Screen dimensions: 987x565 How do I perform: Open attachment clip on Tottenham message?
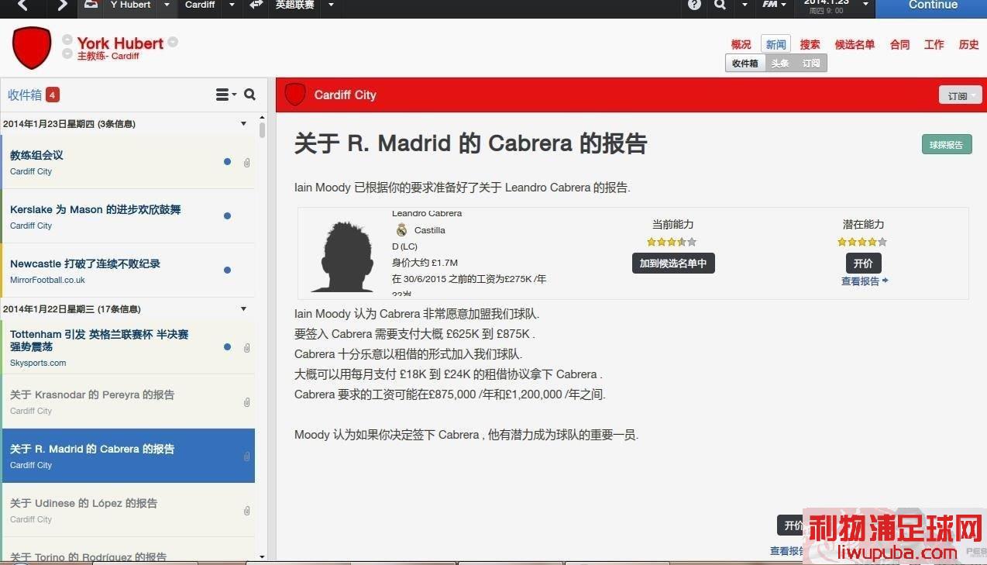246,348
